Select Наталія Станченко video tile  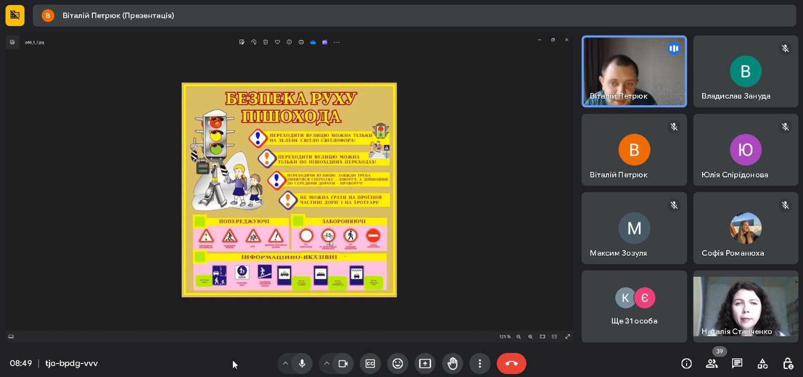[745, 306]
